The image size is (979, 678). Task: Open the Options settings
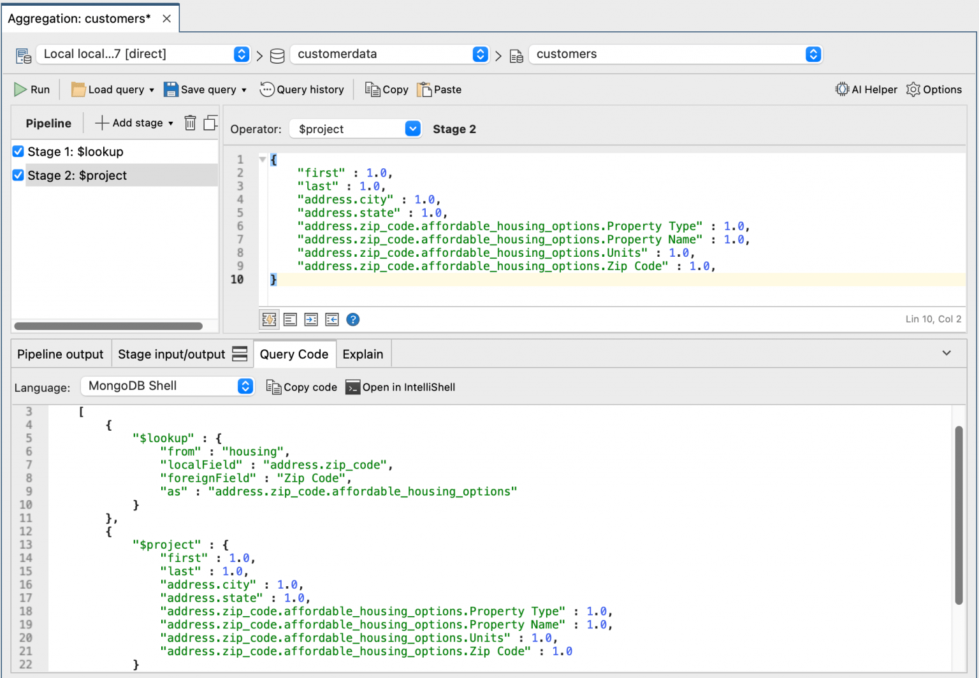click(x=934, y=89)
